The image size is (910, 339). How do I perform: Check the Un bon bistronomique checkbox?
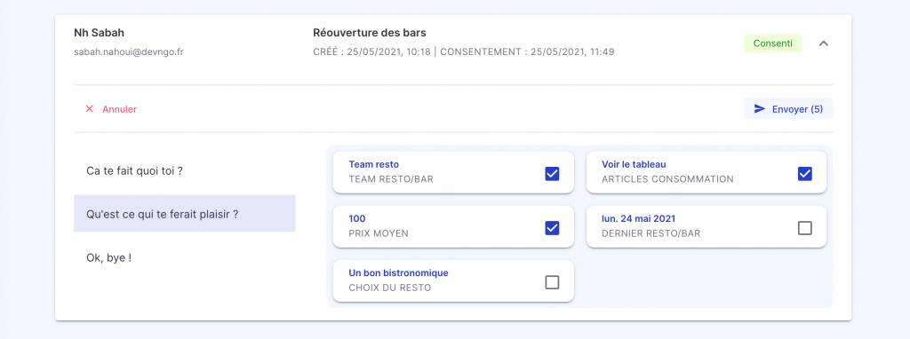tap(552, 282)
